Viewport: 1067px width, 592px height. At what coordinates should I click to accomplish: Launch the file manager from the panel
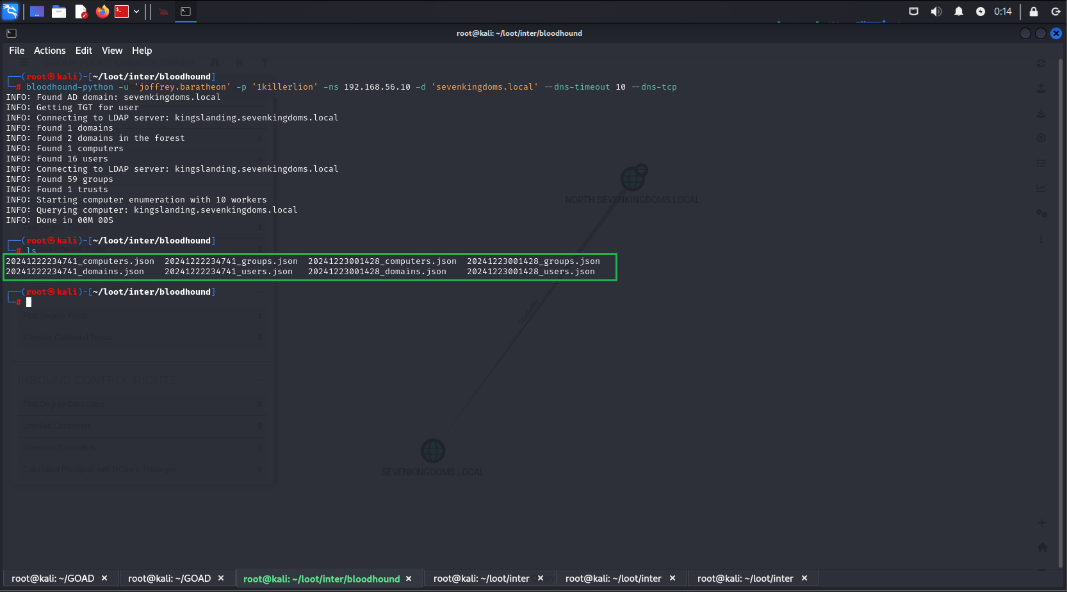(x=59, y=12)
